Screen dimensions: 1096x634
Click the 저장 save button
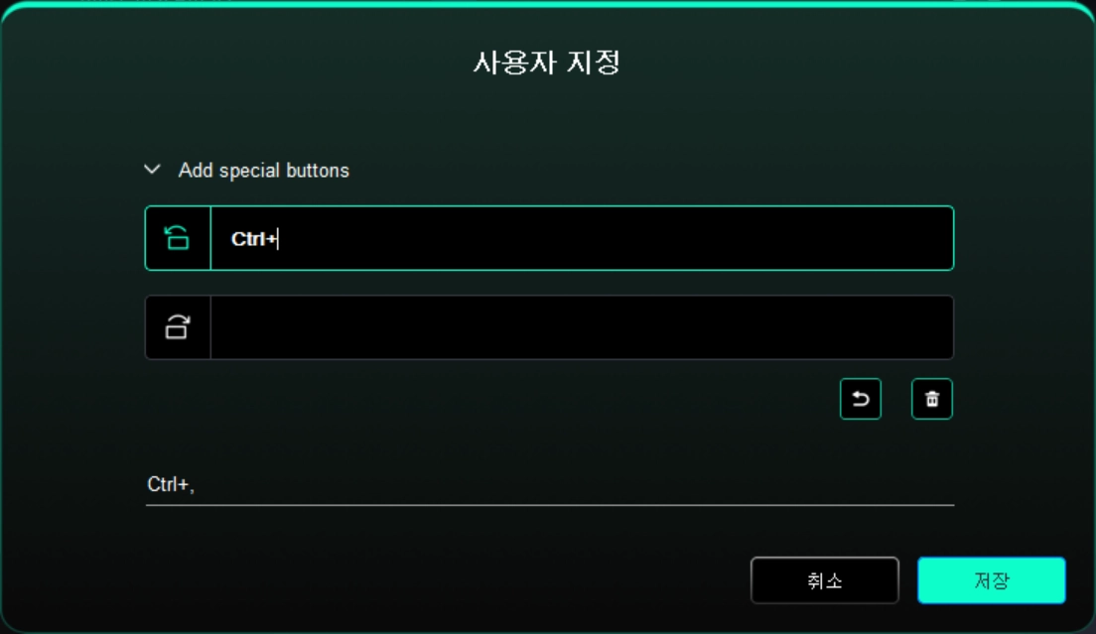(991, 580)
